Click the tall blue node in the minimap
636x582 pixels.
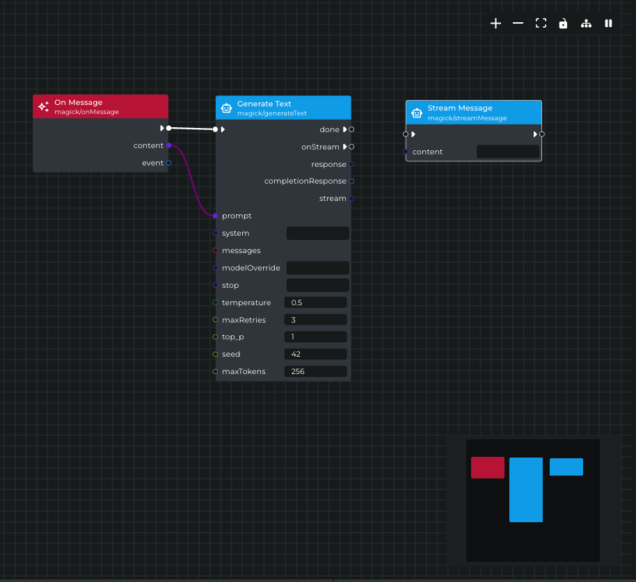pos(526,489)
